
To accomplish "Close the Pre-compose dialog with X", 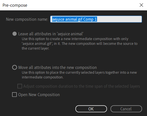I will (x=141, y=5).
